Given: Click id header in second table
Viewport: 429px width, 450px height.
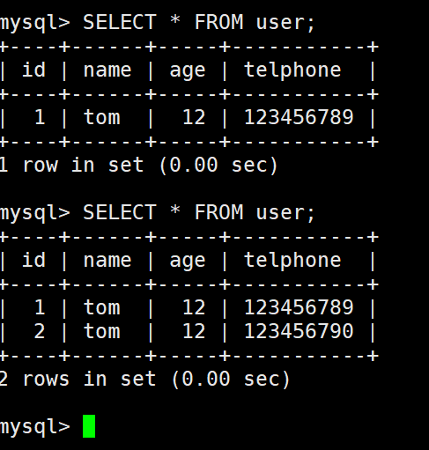Looking at the screenshot, I should click(33, 260).
